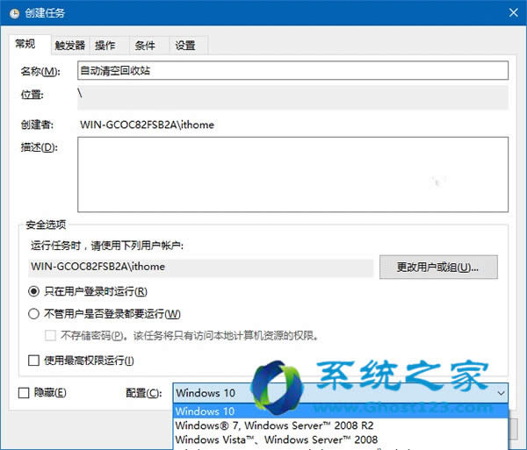Click the user account field under 运行任务时
The image size is (527, 450).
[x=200, y=268]
